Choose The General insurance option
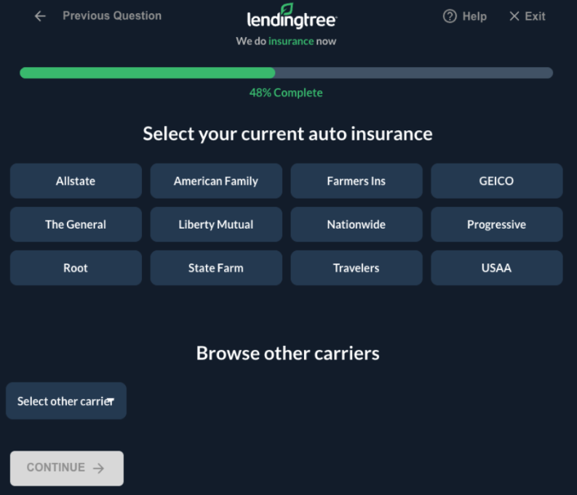Screen dimensions: 577x495 76,224
